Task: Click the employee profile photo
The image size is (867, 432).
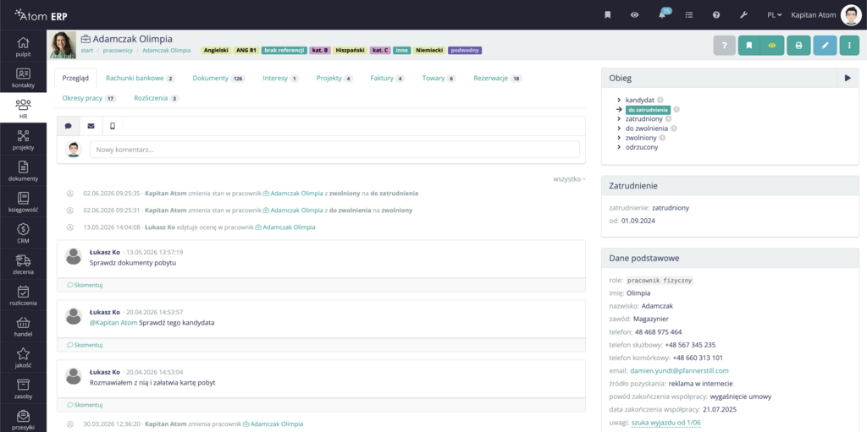Action: click(x=63, y=46)
